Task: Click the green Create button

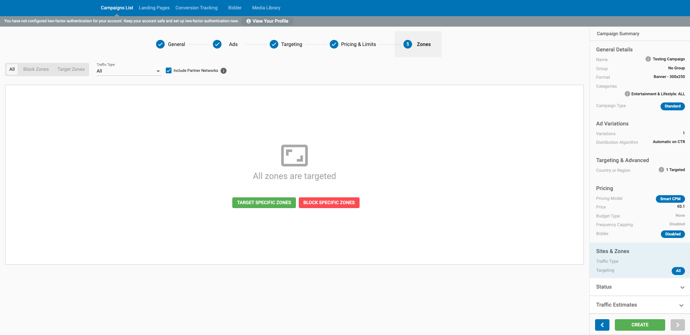Action: pos(640,325)
